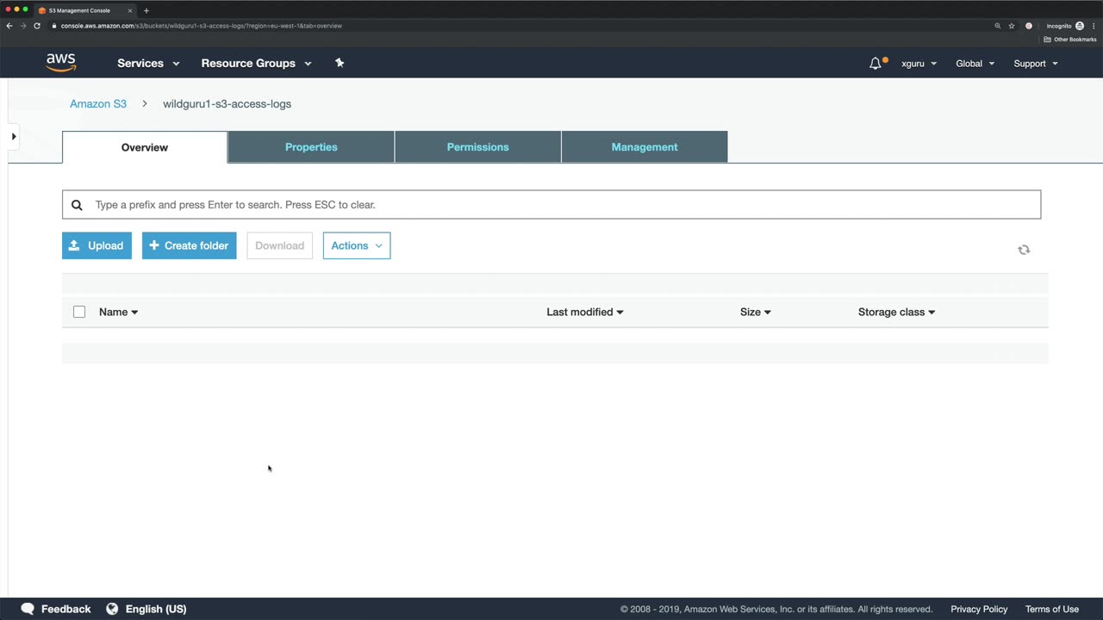
Task: Click the globe language icon
Action: 112,609
